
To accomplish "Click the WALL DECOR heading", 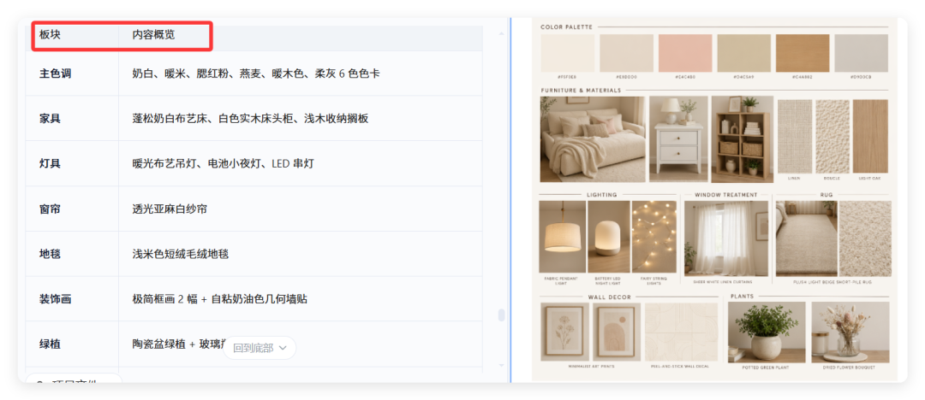I will coord(610,297).
